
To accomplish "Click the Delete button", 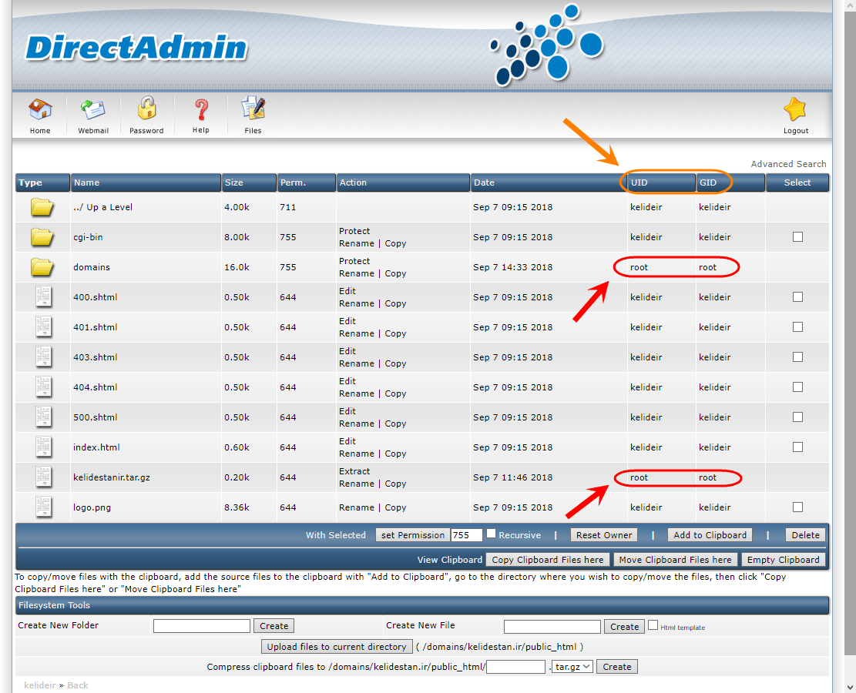I will 805,535.
